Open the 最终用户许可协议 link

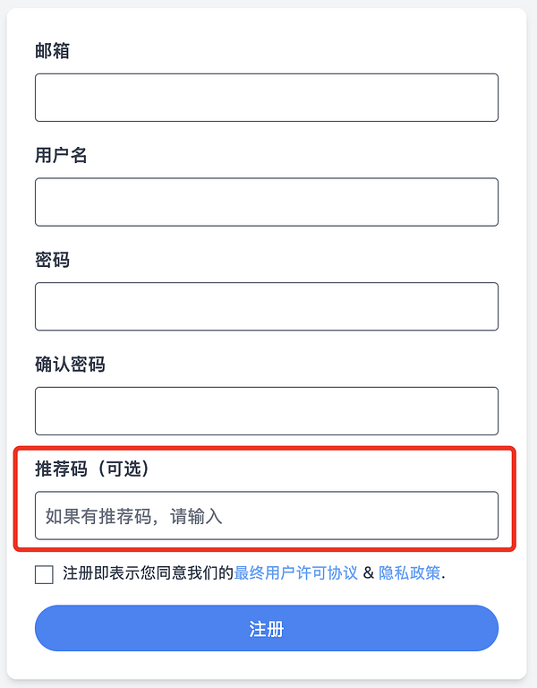click(x=296, y=573)
